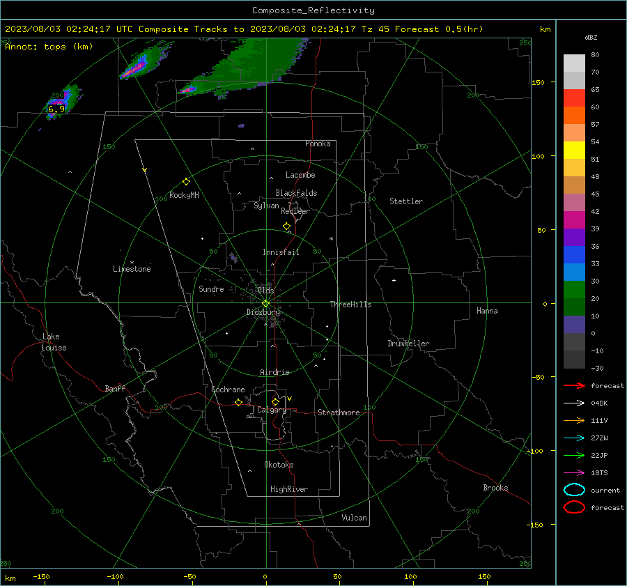Click the Brooks town label
Viewport: 627px width, 586px height.
click(x=495, y=488)
